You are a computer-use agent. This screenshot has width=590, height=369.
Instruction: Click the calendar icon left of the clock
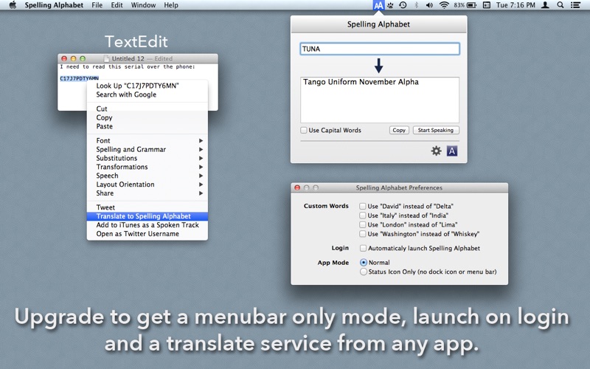pos(487,5)
